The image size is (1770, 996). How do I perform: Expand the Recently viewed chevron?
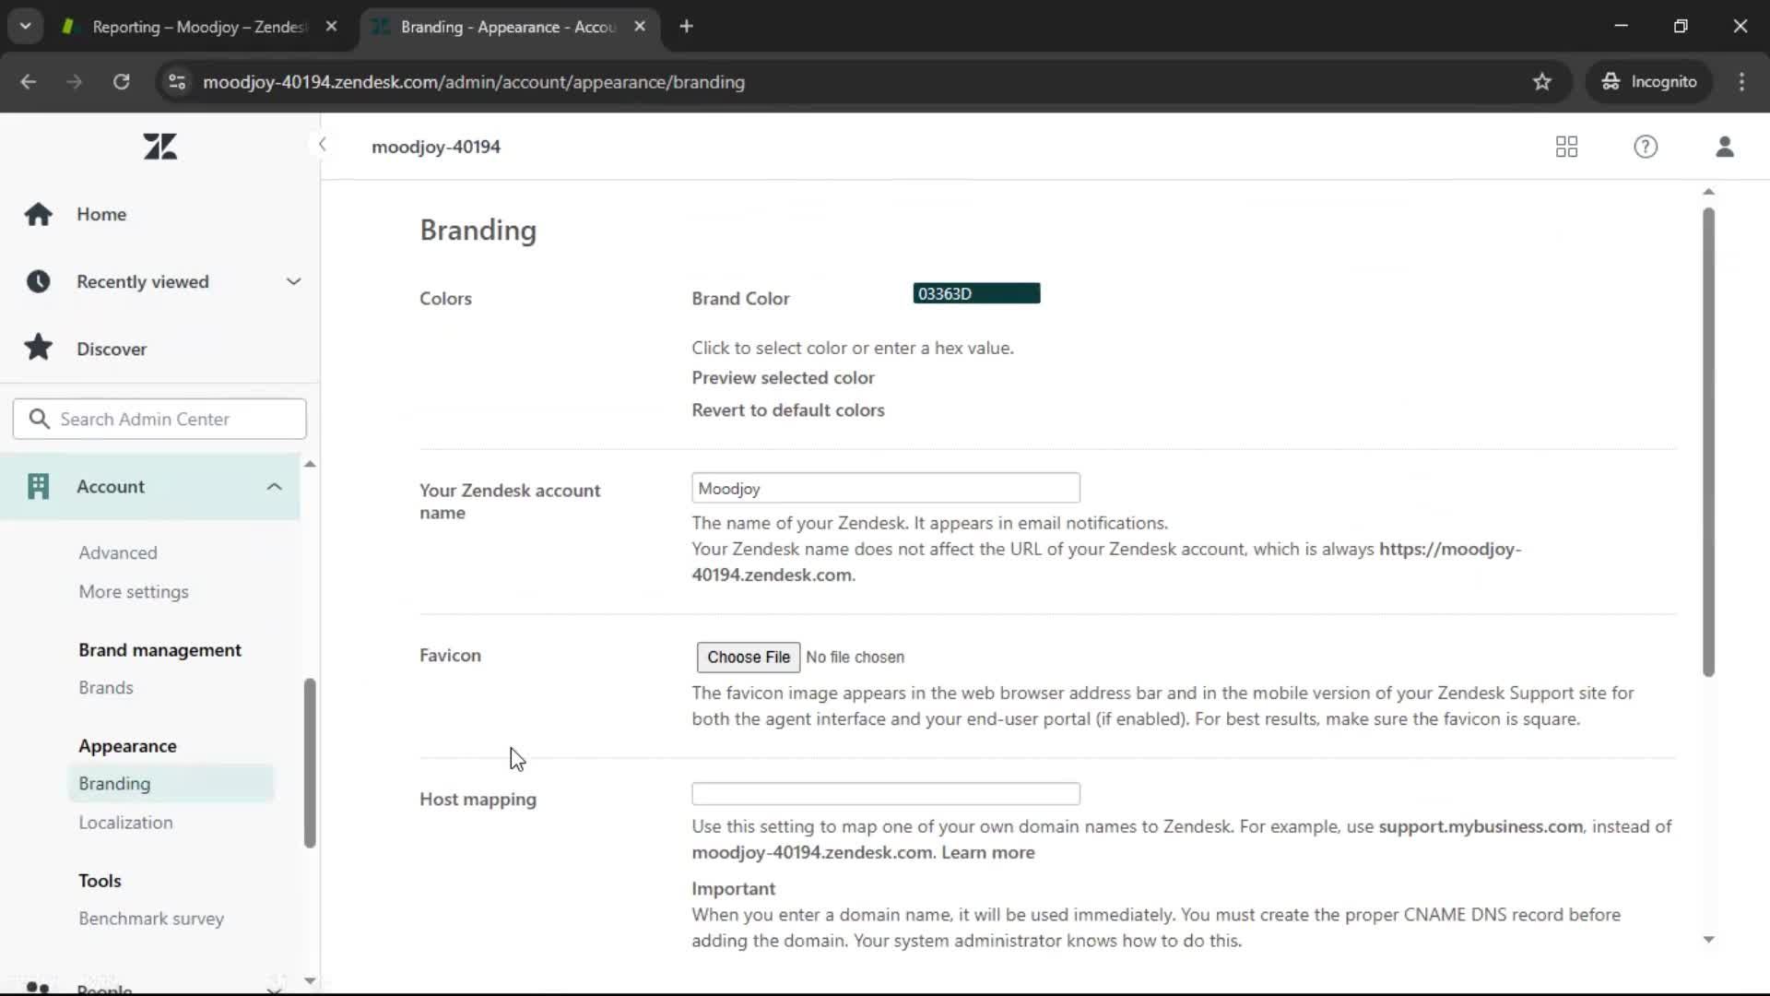tap(293, 281)
